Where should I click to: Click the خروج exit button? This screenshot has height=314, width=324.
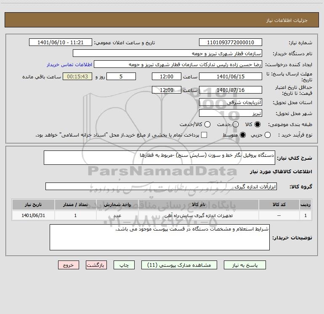click(x=69, y=265)
